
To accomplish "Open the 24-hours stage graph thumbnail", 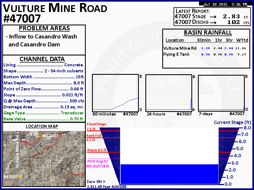I will click(169, 93).
